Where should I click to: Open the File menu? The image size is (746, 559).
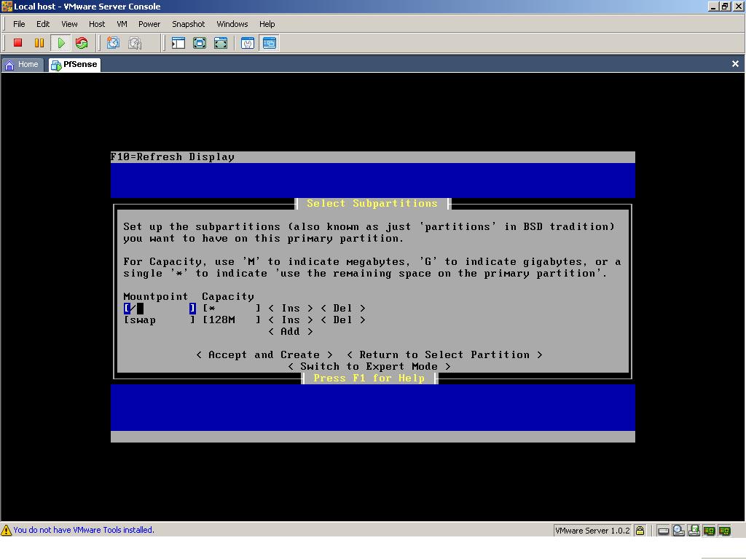[x=19, y=24]
